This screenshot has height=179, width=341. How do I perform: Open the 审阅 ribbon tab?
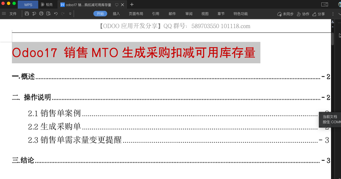pyautogui.click(x=189, y=14)
